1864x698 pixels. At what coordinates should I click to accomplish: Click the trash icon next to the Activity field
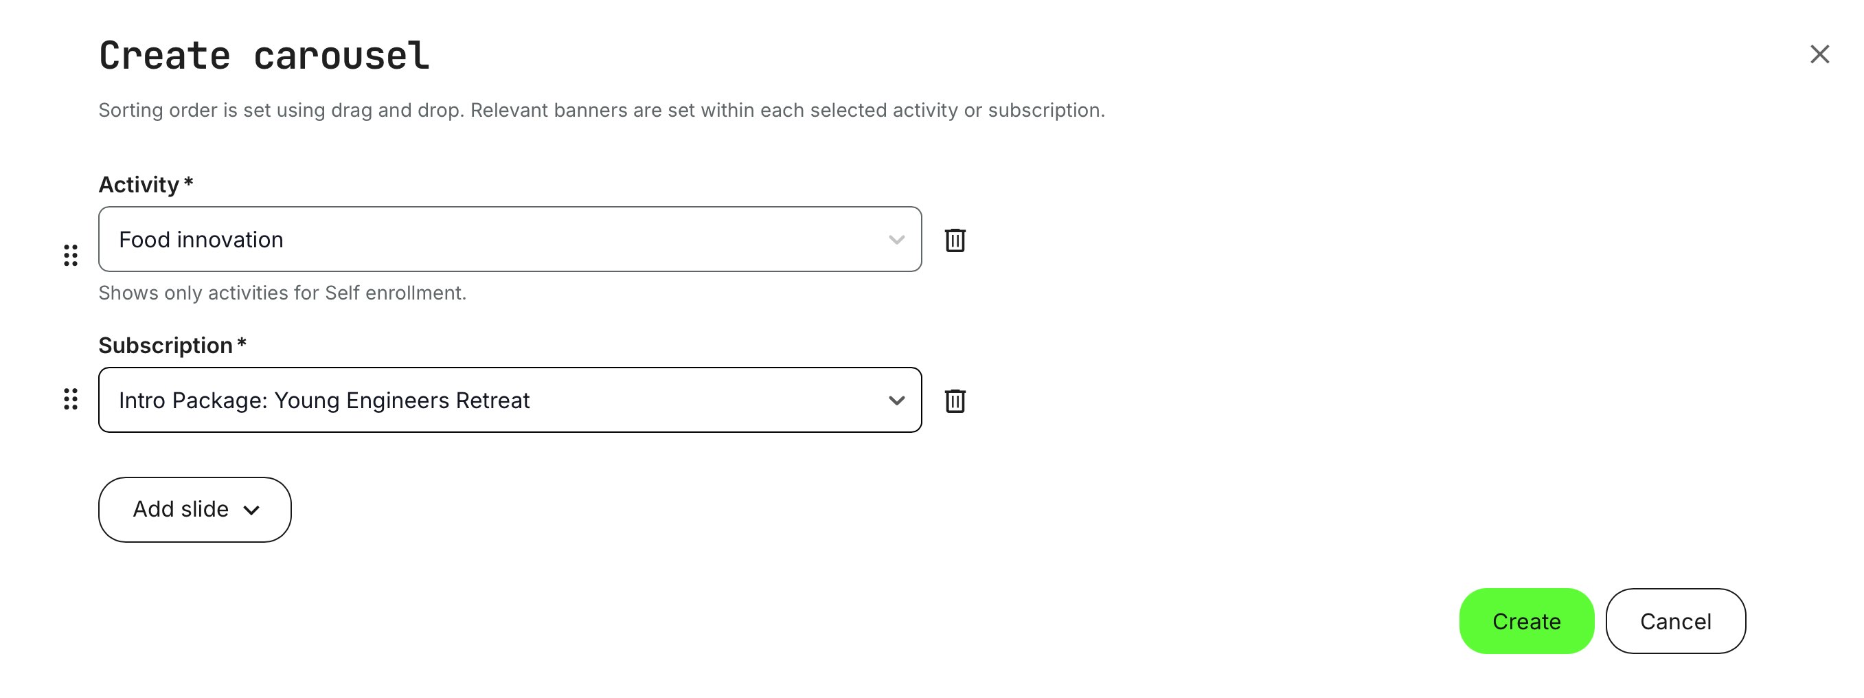coord(955,240)
